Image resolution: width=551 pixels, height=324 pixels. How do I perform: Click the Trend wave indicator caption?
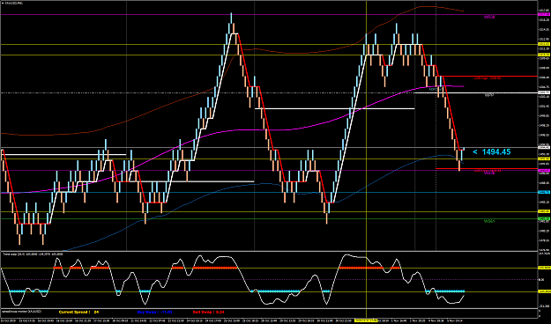tap(33, 254)
